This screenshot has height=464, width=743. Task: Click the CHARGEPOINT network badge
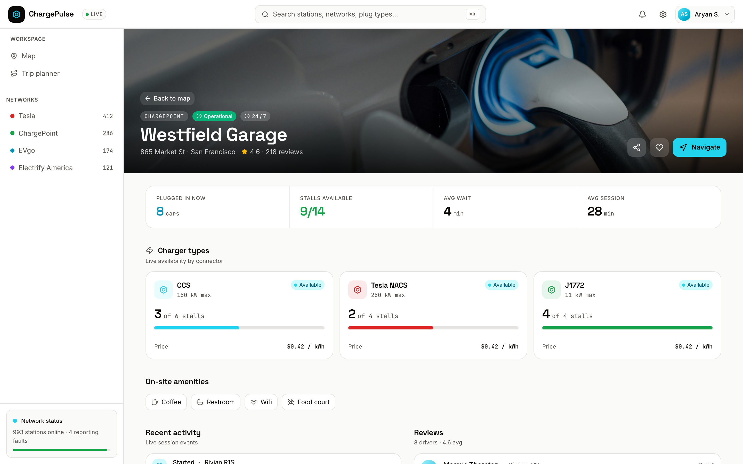coord(164,116)
